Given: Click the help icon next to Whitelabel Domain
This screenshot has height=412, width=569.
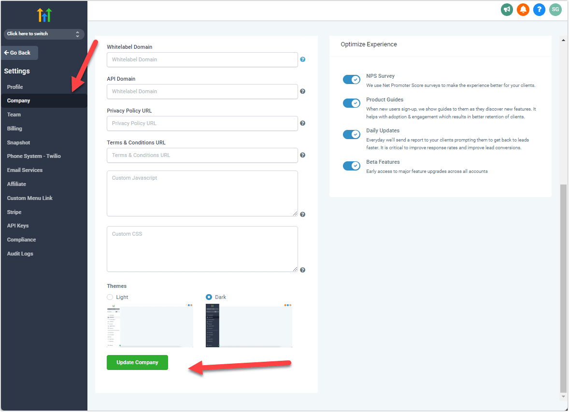Looking at the screenshot, I should pos(303,59).
